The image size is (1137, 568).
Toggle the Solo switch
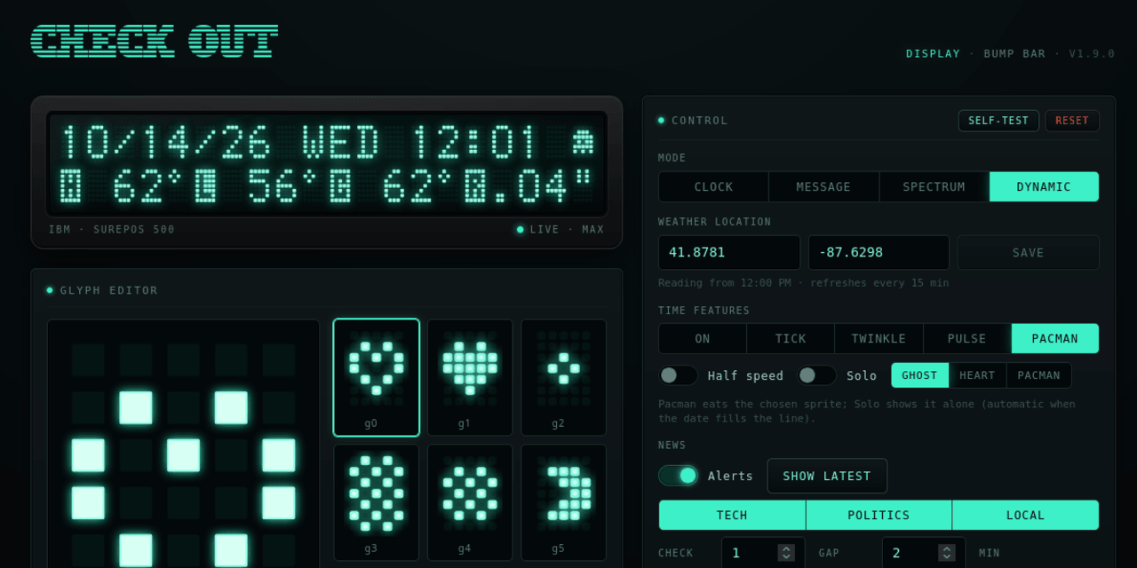[x=816, y=375]
